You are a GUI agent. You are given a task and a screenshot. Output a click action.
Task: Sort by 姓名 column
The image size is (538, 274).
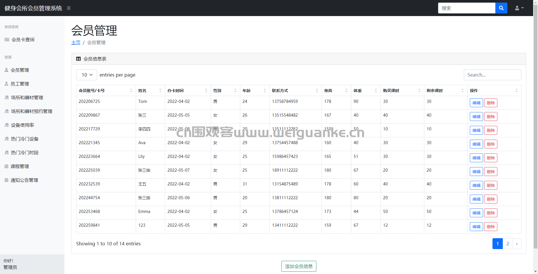(x=150, y=91)
